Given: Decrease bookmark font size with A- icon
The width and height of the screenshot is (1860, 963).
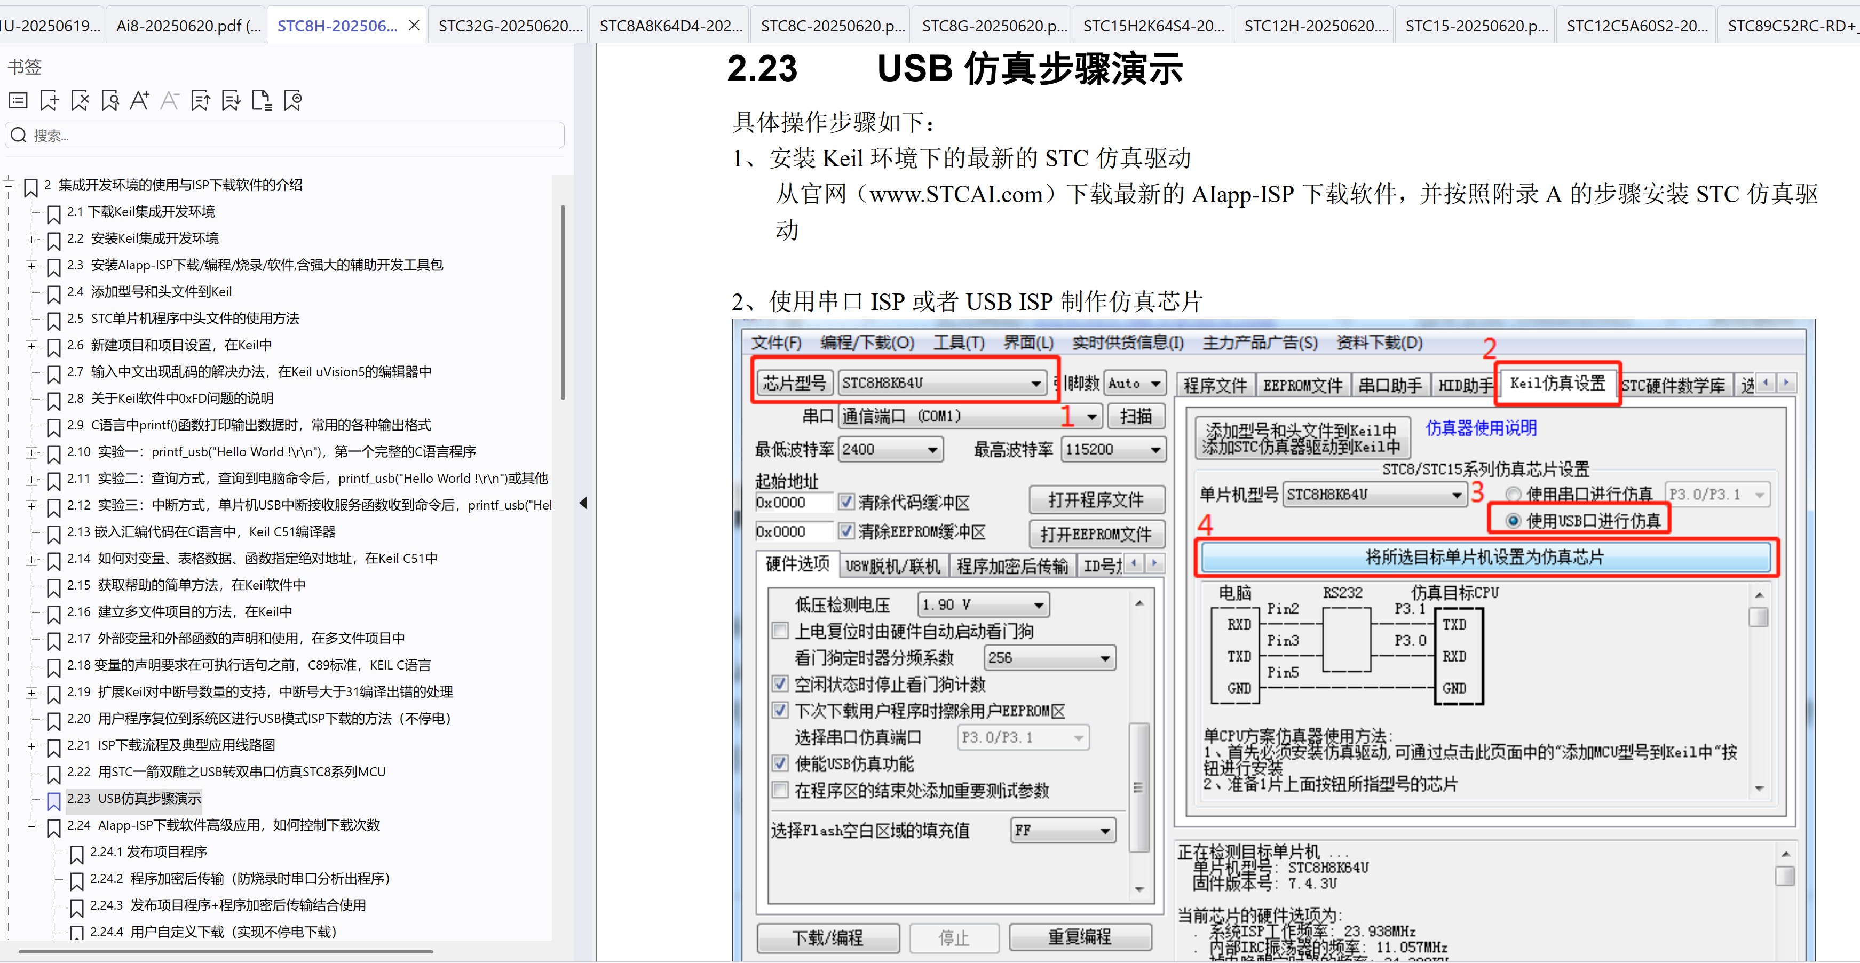Looking at the screenshot, I should [x=170, y=100].
